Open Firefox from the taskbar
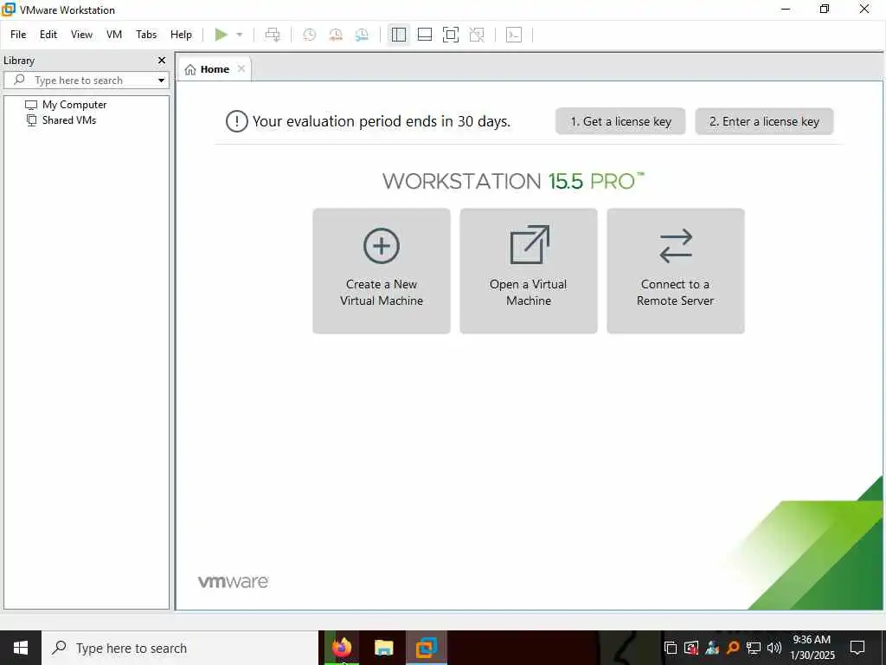Screen dimensions: 886x665 click(x=341, y=648)
